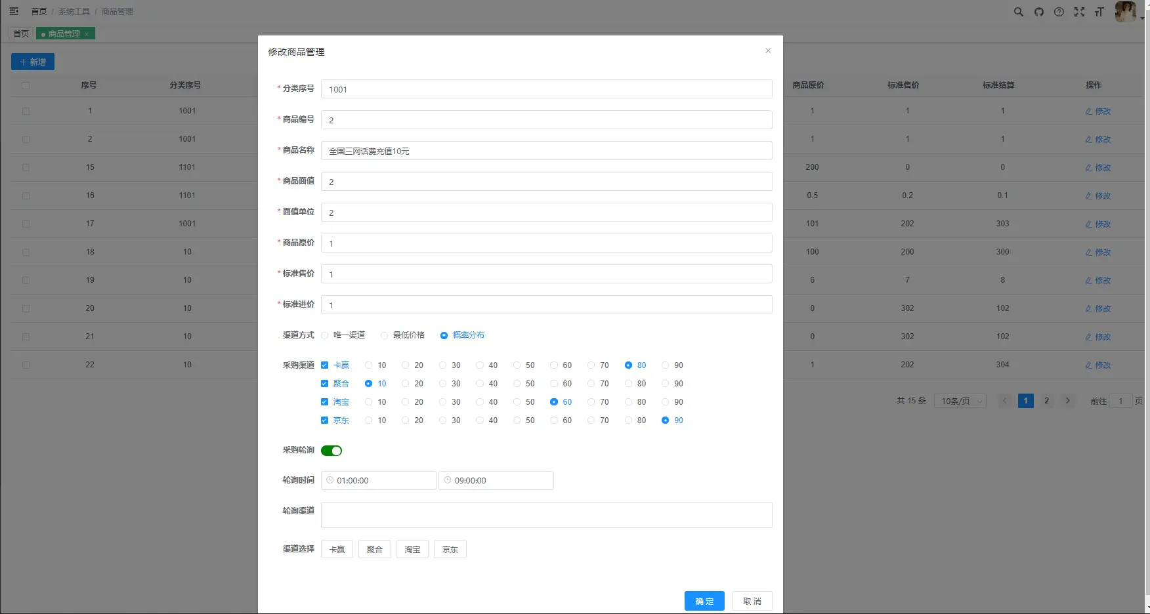Click the 共 15 条 total count

click(x=912, y=401)
